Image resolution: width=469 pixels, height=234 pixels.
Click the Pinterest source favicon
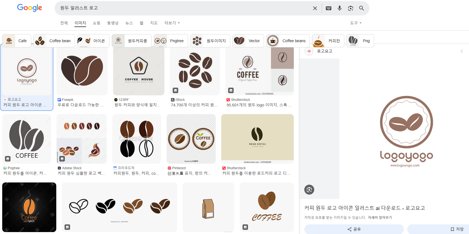click(x=169, y=168)
